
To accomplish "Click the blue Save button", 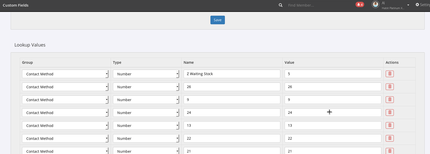I will pos(218,20).
